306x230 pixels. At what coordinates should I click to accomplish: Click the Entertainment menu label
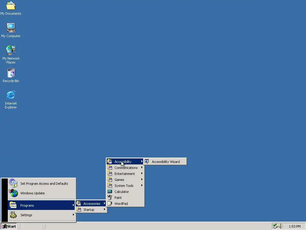tap(125, 174)
